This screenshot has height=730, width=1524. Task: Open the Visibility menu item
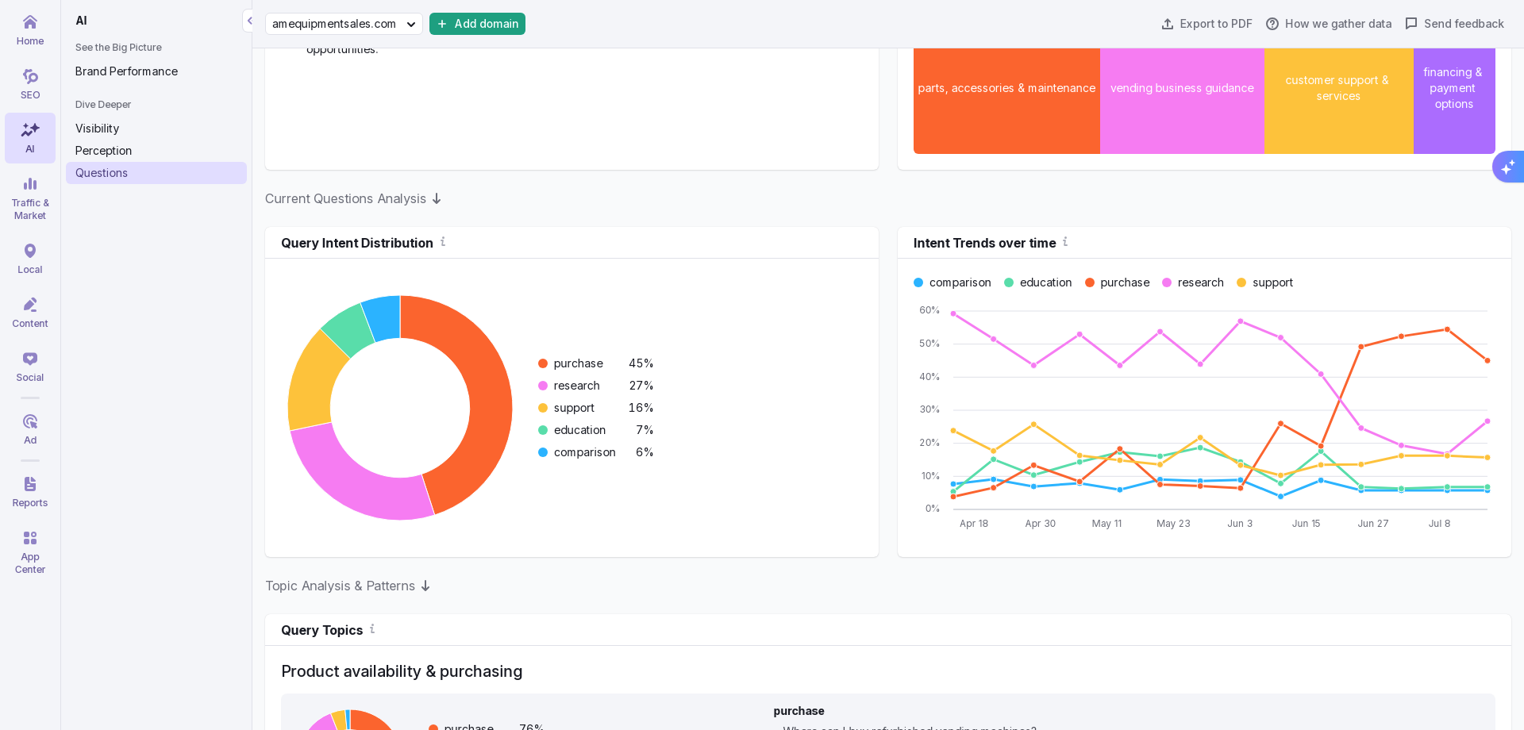click(x=97, y=129)
